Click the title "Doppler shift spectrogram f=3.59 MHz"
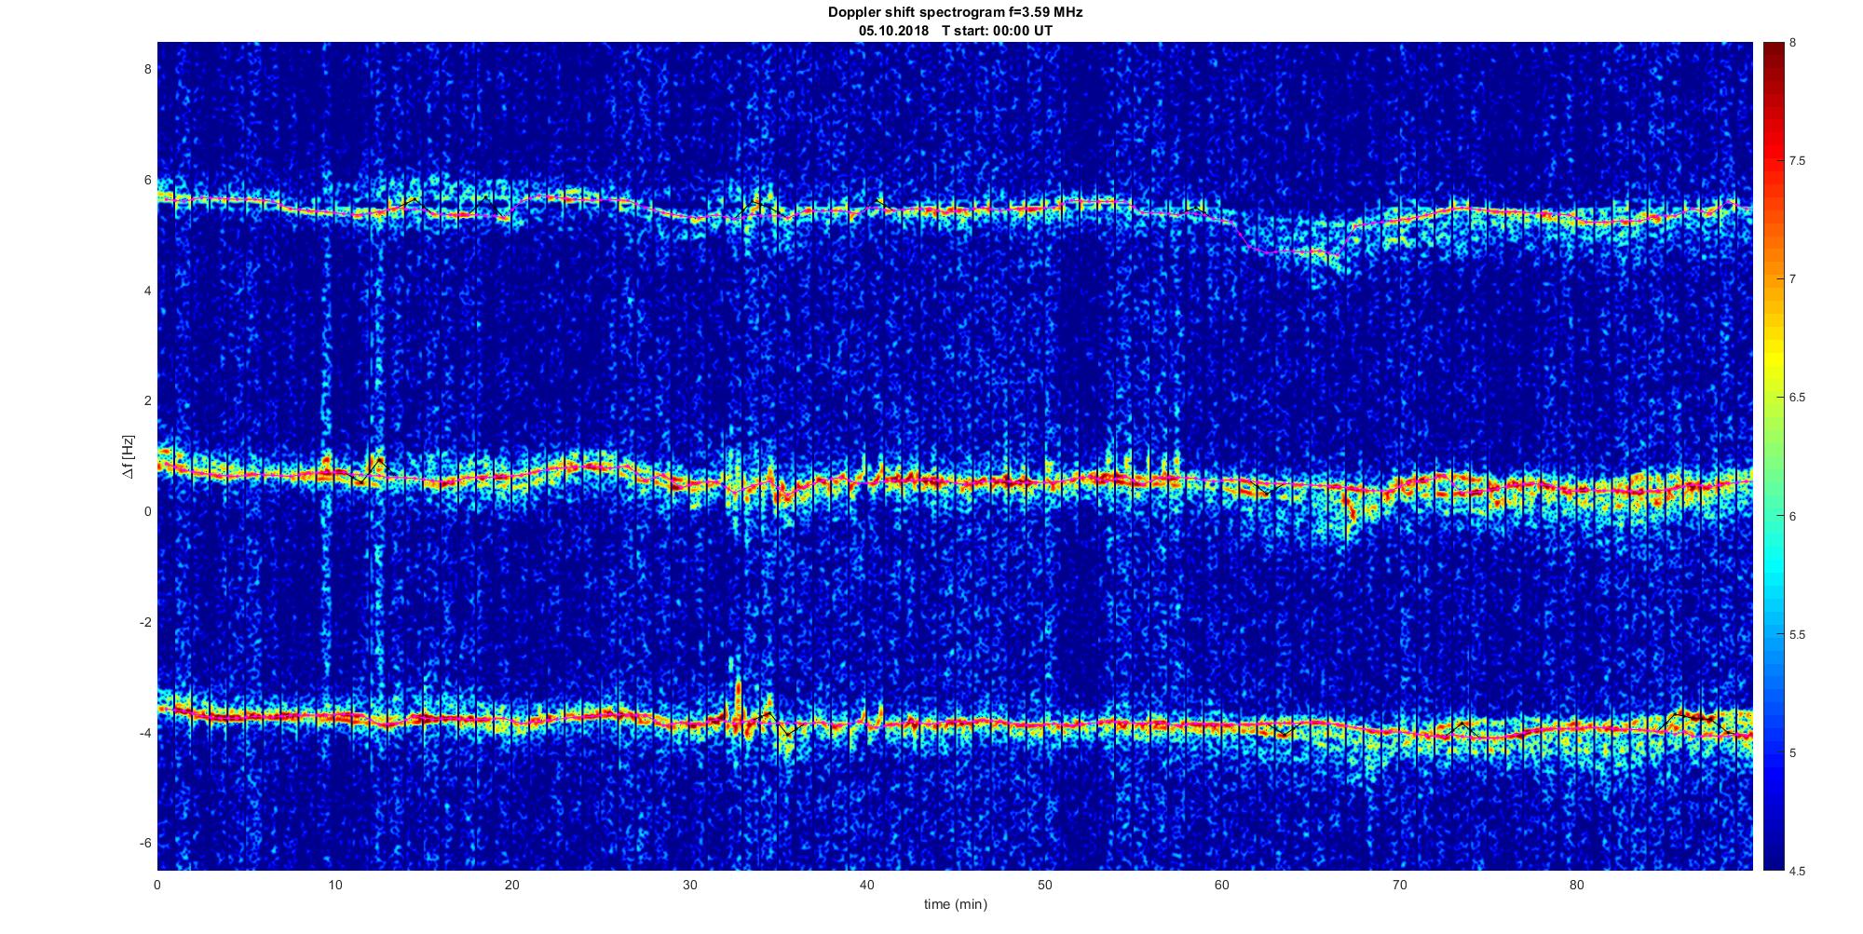 coord(955,12)
